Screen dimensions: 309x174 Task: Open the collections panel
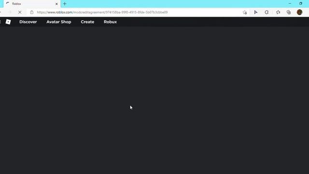point(289,12)
